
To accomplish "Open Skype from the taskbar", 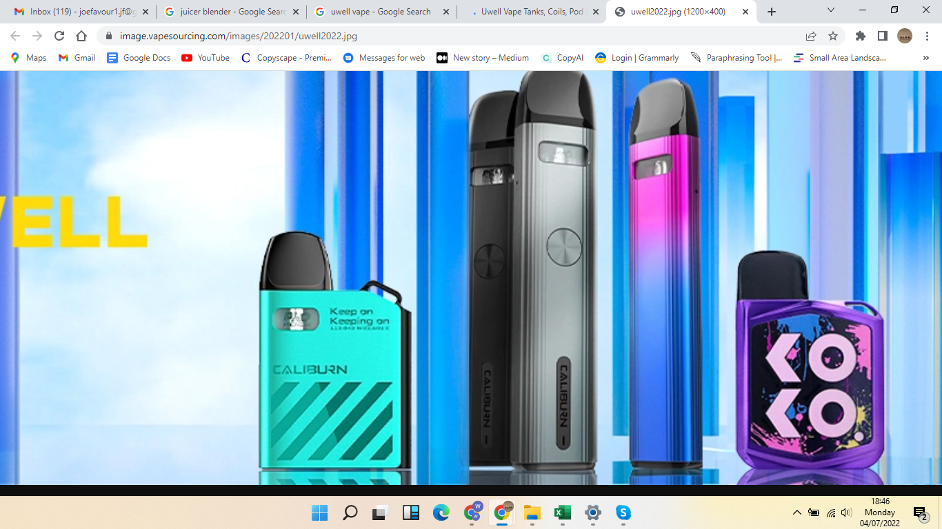I will pos(623,512).
